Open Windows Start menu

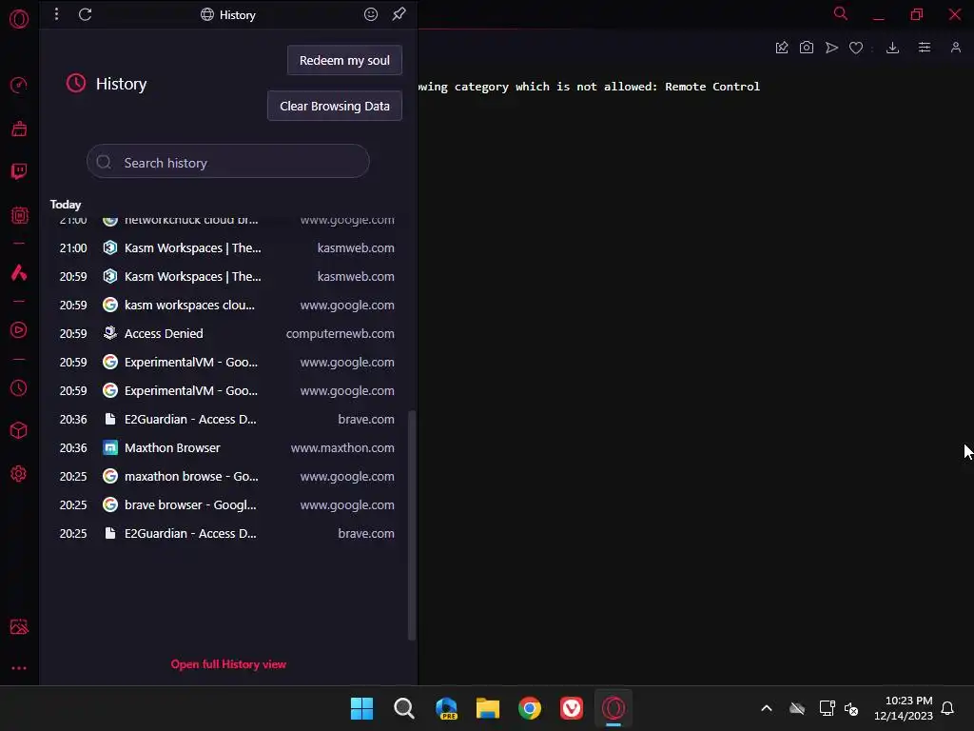[361, 708]
